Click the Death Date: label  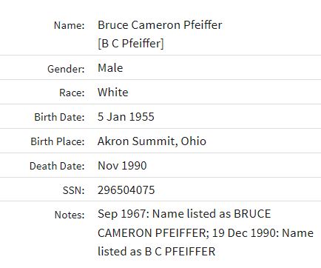pos(57,166)
